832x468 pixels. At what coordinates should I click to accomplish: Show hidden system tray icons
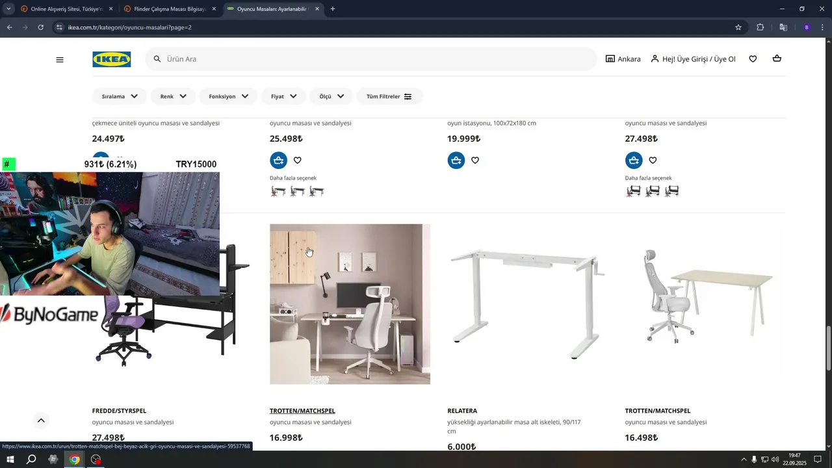(744, 460)
